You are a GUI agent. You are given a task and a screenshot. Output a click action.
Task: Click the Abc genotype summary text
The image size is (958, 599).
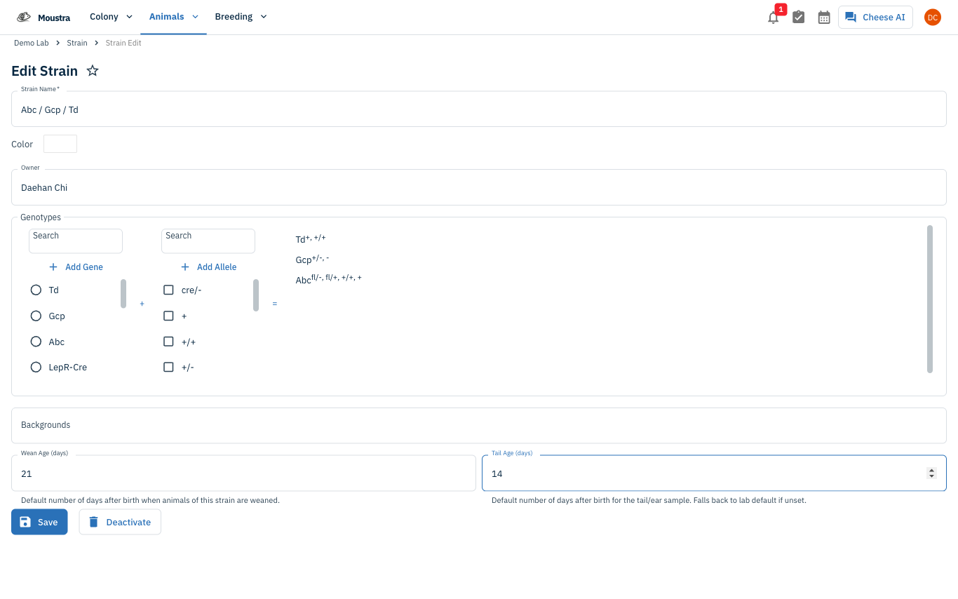329,279
